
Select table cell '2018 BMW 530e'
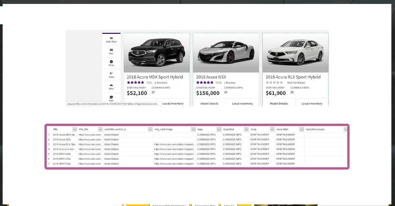click(65, 163)
